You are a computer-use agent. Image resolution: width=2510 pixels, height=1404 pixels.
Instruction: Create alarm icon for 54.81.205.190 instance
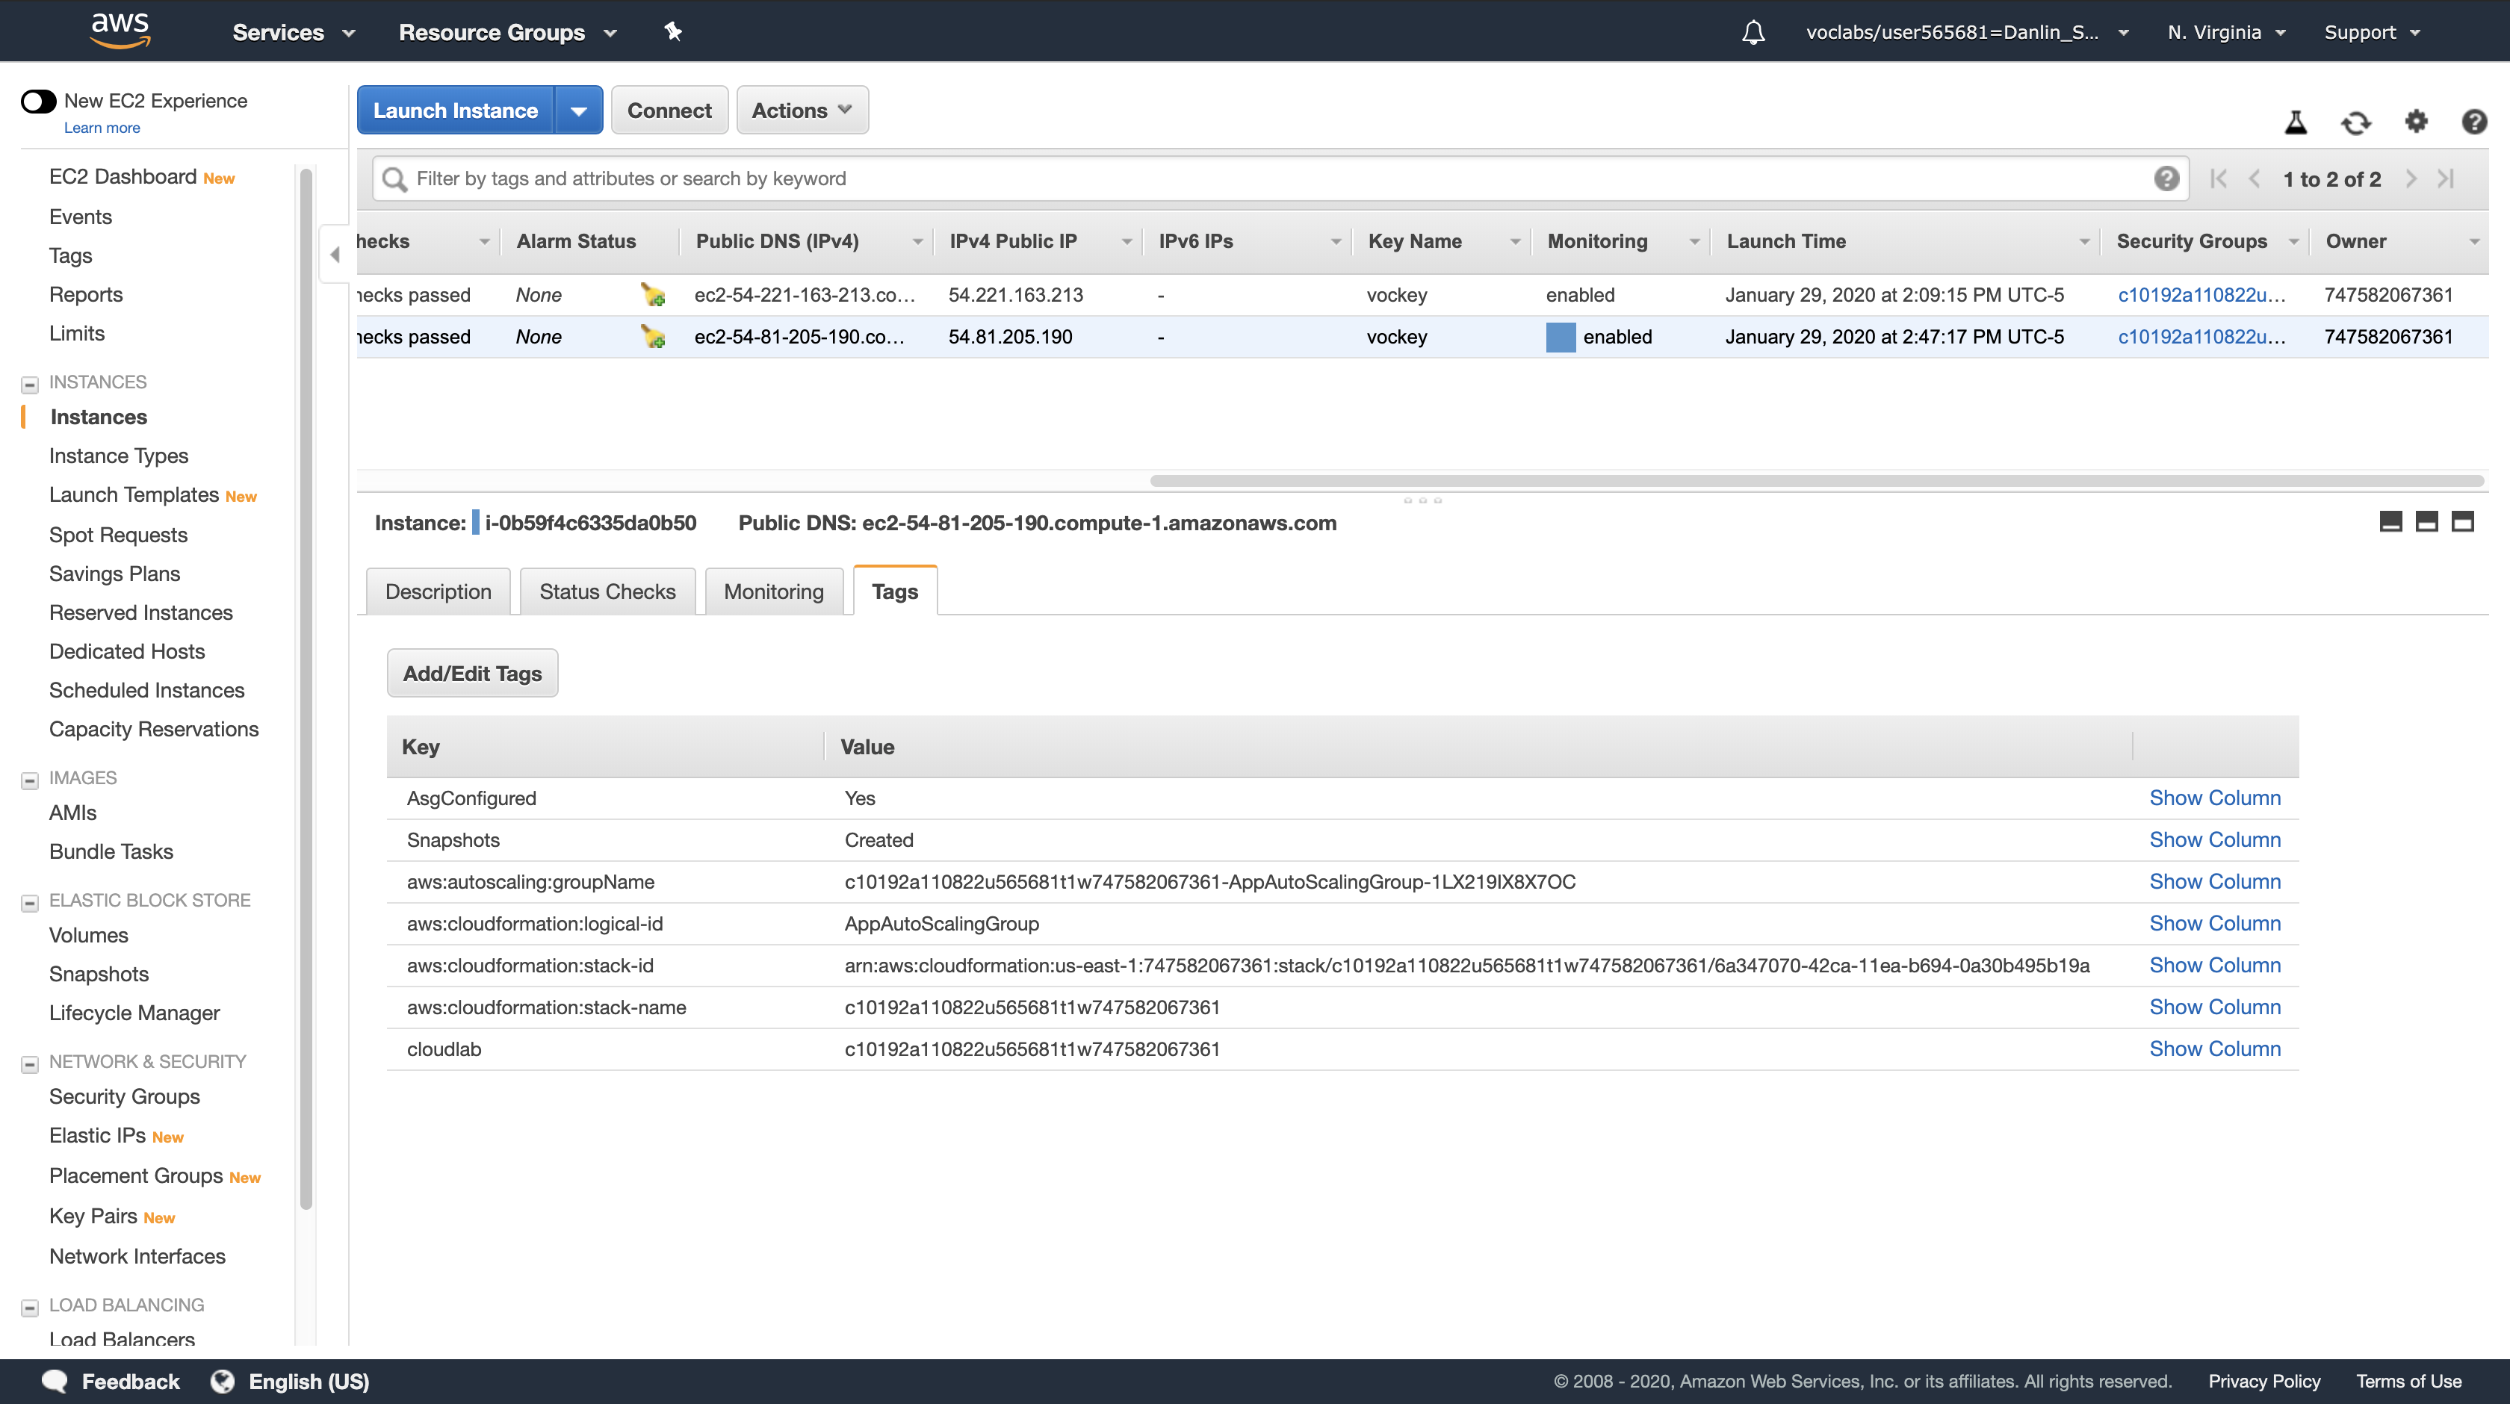click(x=653, y=337)
